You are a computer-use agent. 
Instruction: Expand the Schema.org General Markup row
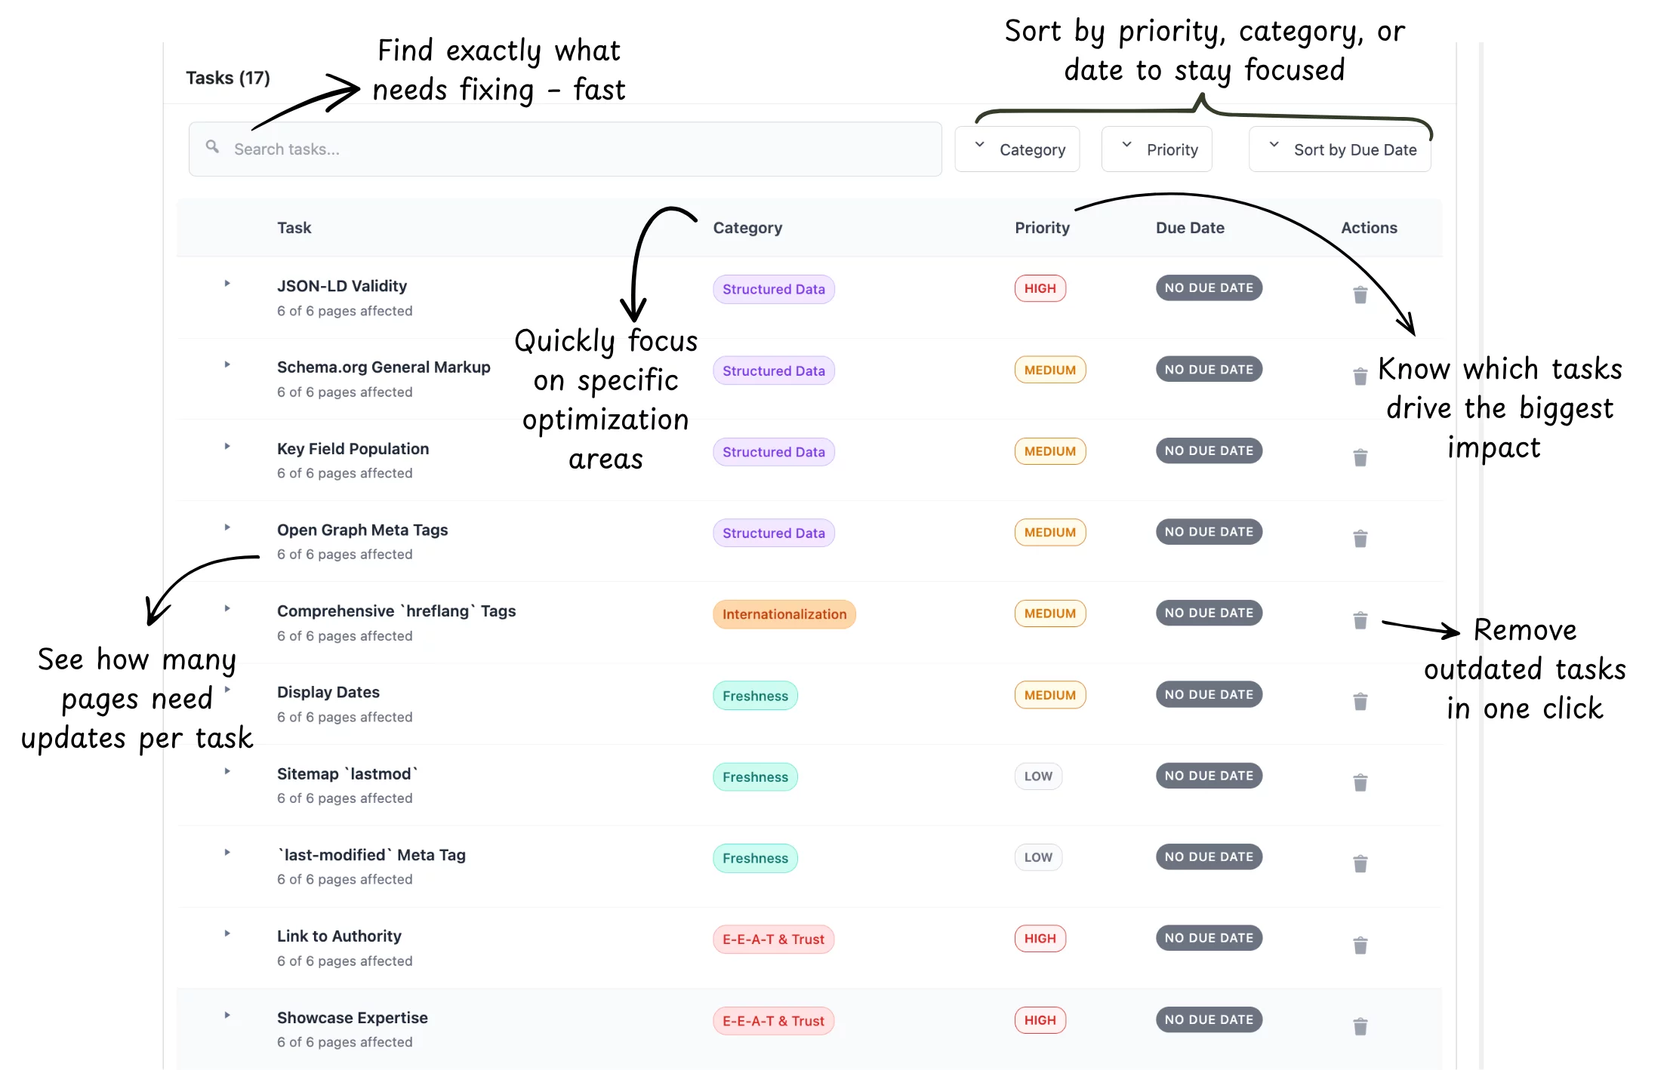(227, 365)
